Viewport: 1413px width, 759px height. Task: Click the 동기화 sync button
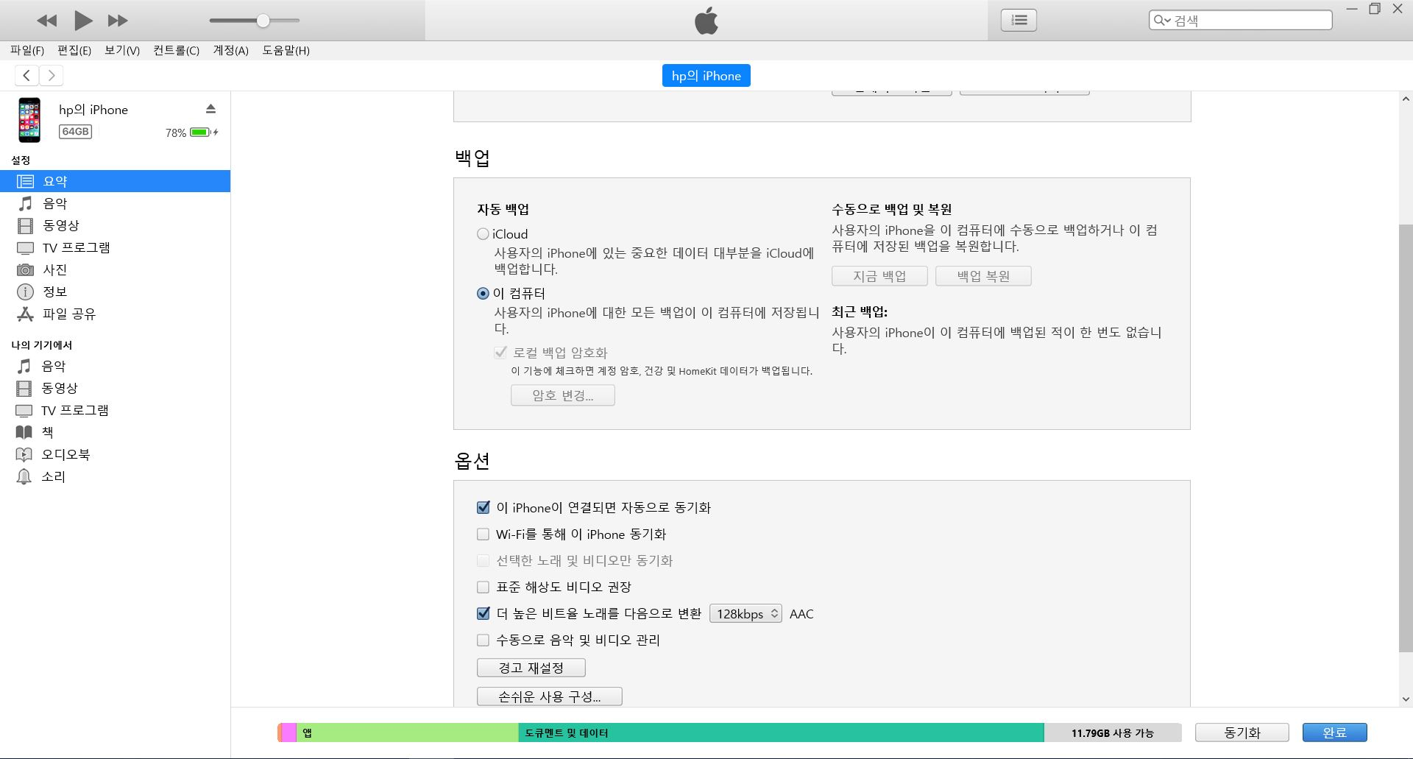[x=1242, y=732]
